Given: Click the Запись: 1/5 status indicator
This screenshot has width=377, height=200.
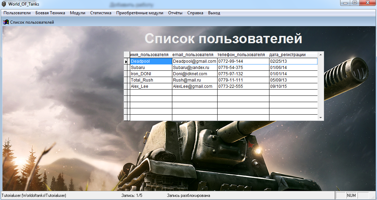Looking at the screenshot, I should (132, 195).
